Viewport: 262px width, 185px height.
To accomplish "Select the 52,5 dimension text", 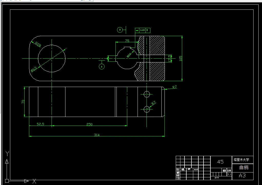I will (x=41, y=124).
